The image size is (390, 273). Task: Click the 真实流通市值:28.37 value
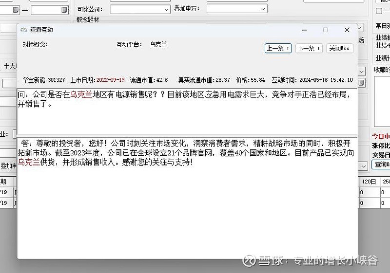(204, 80)
